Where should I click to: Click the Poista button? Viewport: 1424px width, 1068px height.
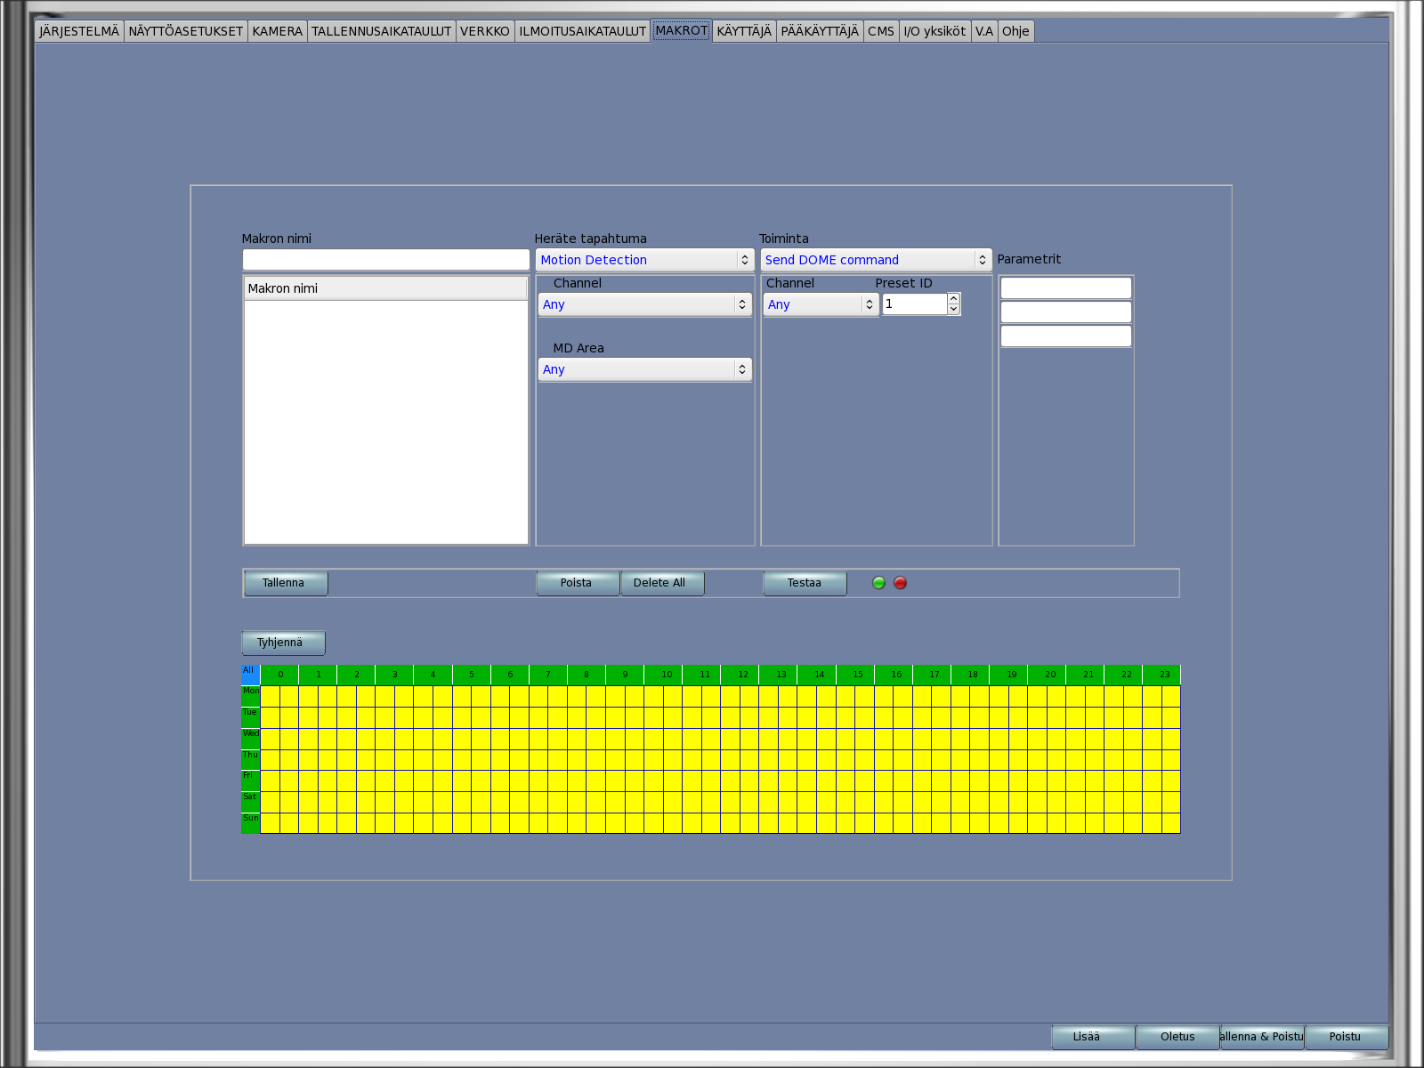(578, 583)
